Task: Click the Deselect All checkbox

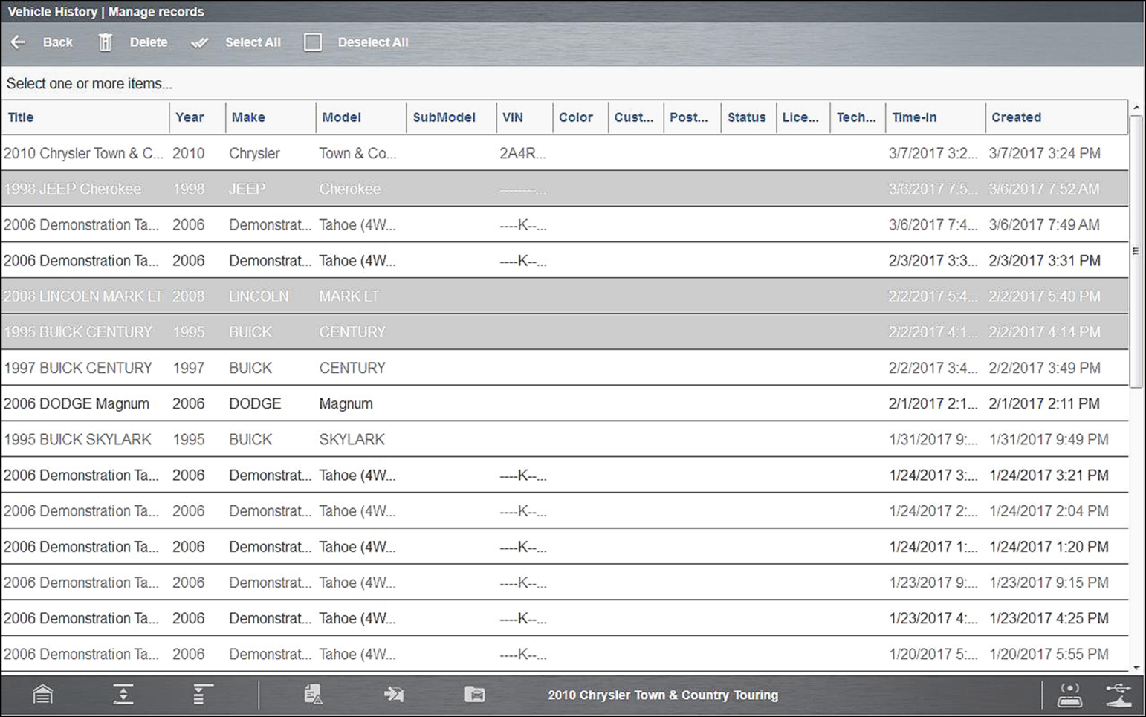Action: point(313,42)
